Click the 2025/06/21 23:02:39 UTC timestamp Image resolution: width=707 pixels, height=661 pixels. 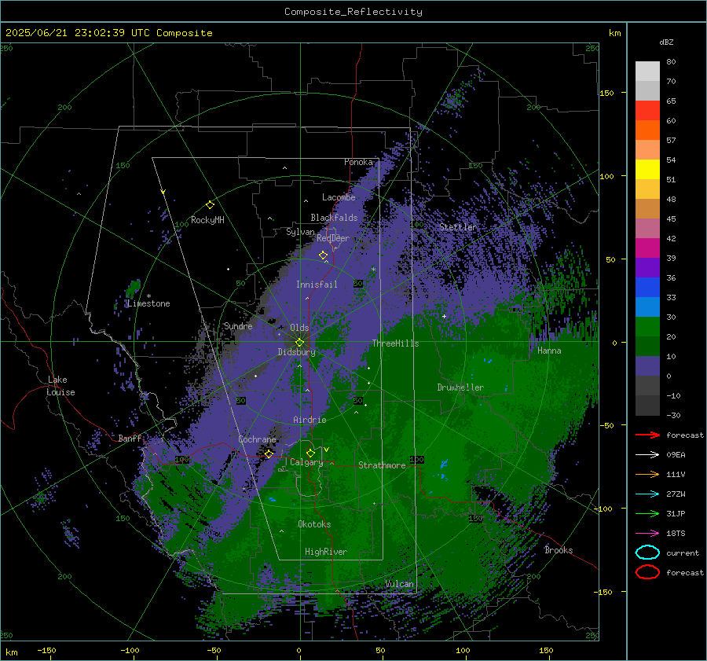click(72, 33)
